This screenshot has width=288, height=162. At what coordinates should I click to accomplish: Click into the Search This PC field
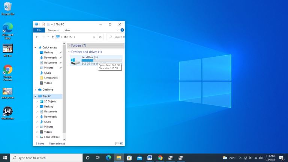[x=116, y=37]
